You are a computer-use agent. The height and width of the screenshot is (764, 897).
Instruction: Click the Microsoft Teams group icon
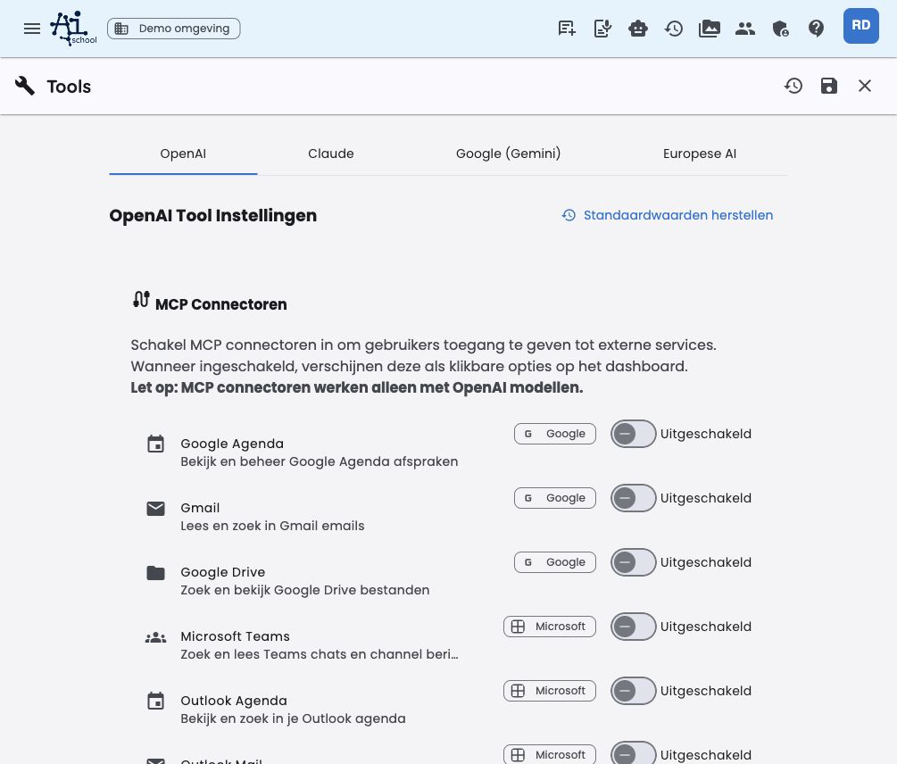pyautogui.click(x=155, y=637)
